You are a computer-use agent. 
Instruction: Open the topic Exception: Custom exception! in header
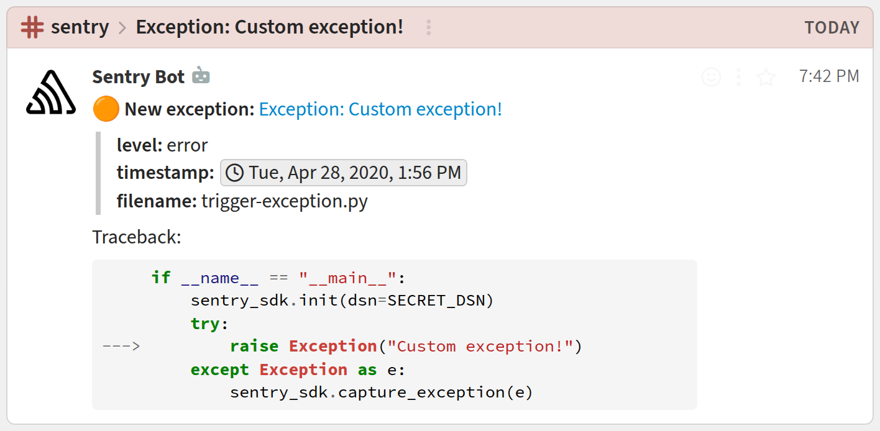tap(269, 27)
